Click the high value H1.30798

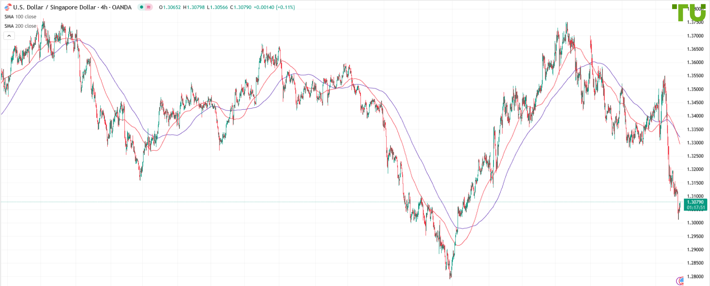tap(194, 7)
